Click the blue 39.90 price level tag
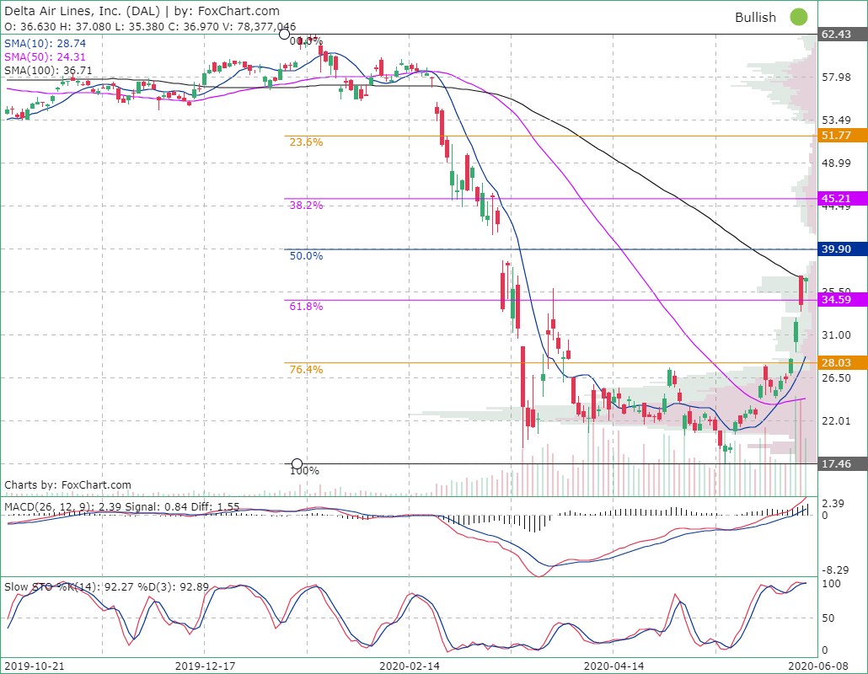Viewport: 868px width, 674px height. 843,249
